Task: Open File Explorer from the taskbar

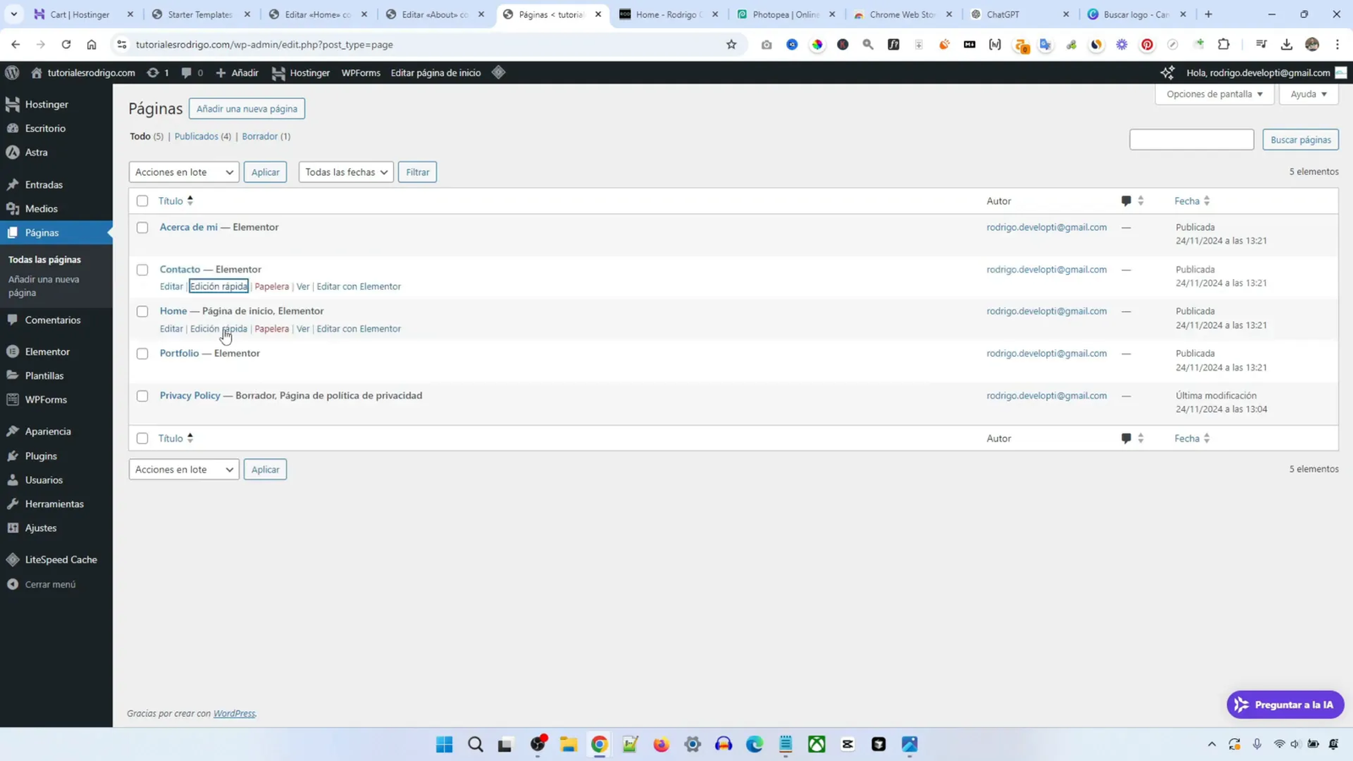Action: (568, 744)
